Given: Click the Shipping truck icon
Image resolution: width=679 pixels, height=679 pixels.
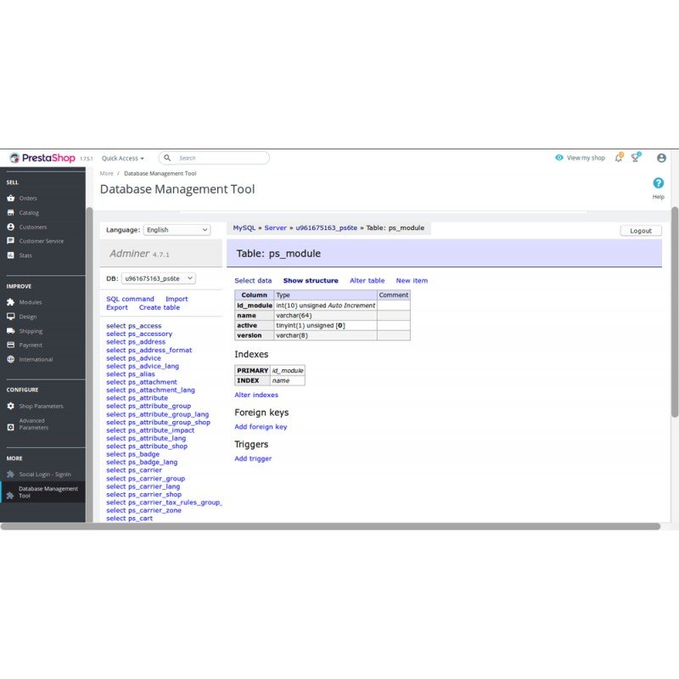Looking at the screenshot, I should 11,331.
